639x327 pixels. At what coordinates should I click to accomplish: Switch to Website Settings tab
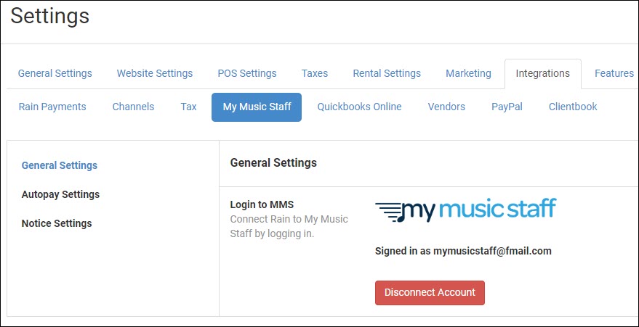[155, 73]
